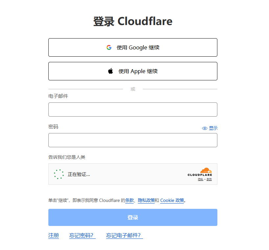Image resolution: width=269 pixels, height=250 pixels.
Task: Click the green verification spinner icon
Action: [x=59, y=174]
